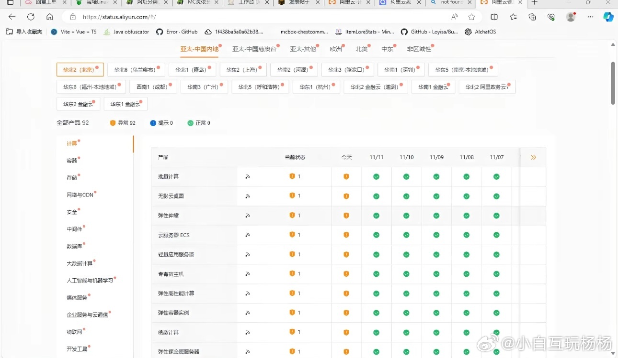Open the browser profile avatar
Image resolution: width=618 pixels, height=358 pixels.
[571, 17]
